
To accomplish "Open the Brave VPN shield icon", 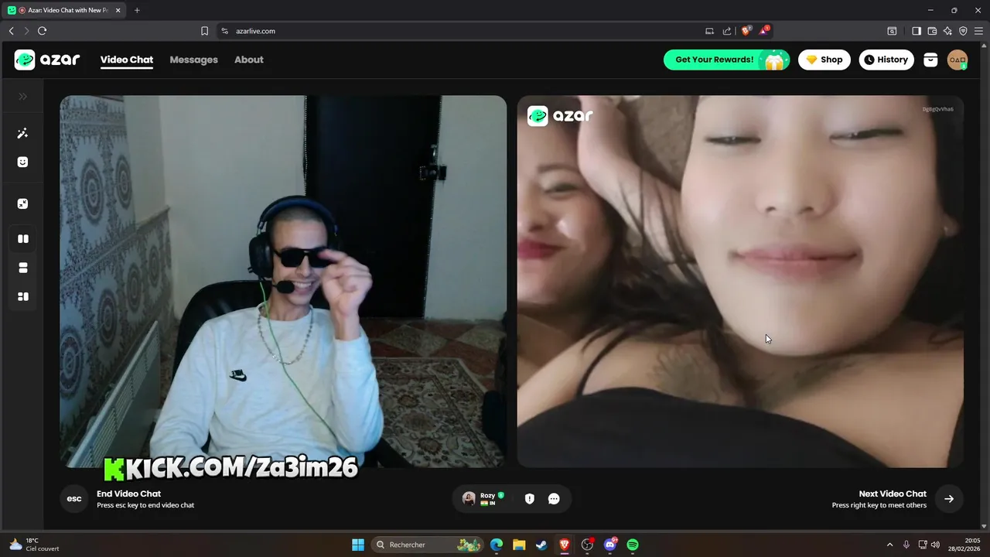I will (x=963, y=31).
